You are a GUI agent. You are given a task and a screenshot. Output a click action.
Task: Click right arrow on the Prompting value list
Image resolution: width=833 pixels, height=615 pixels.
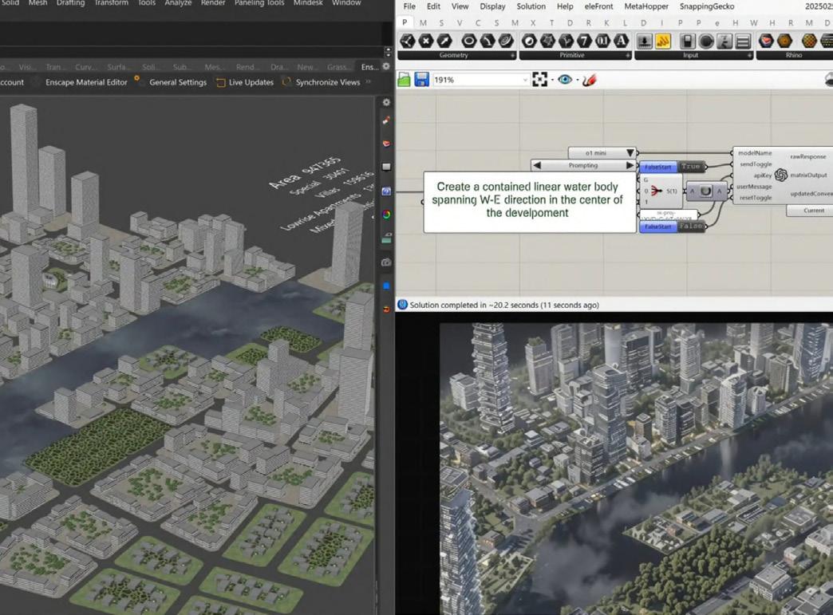[x=630, y=165]
